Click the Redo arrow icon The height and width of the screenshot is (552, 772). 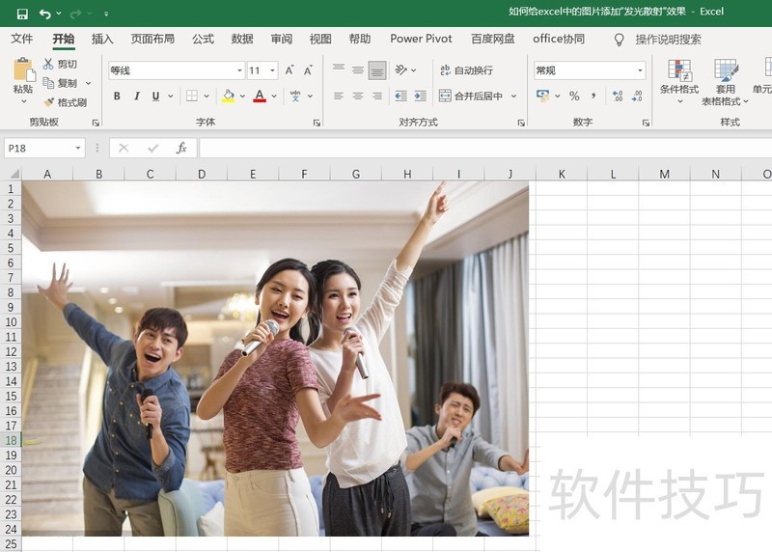[x=75, y=14]
